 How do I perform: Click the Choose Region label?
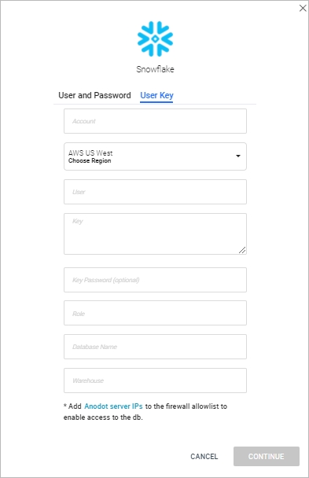coord(90,160)
